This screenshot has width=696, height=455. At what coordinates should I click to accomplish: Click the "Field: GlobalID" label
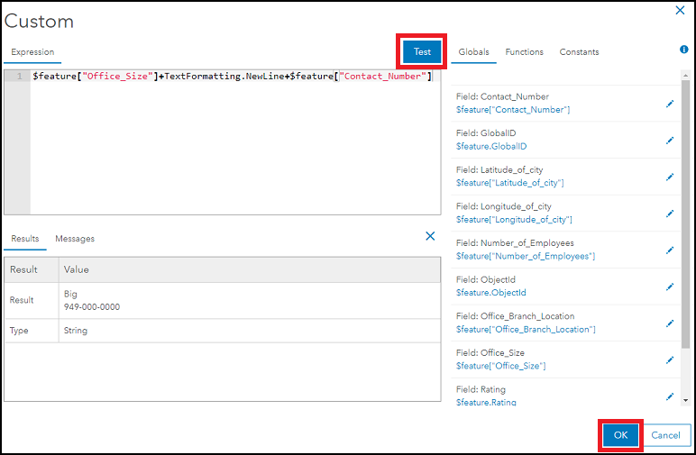coord(486,133)
